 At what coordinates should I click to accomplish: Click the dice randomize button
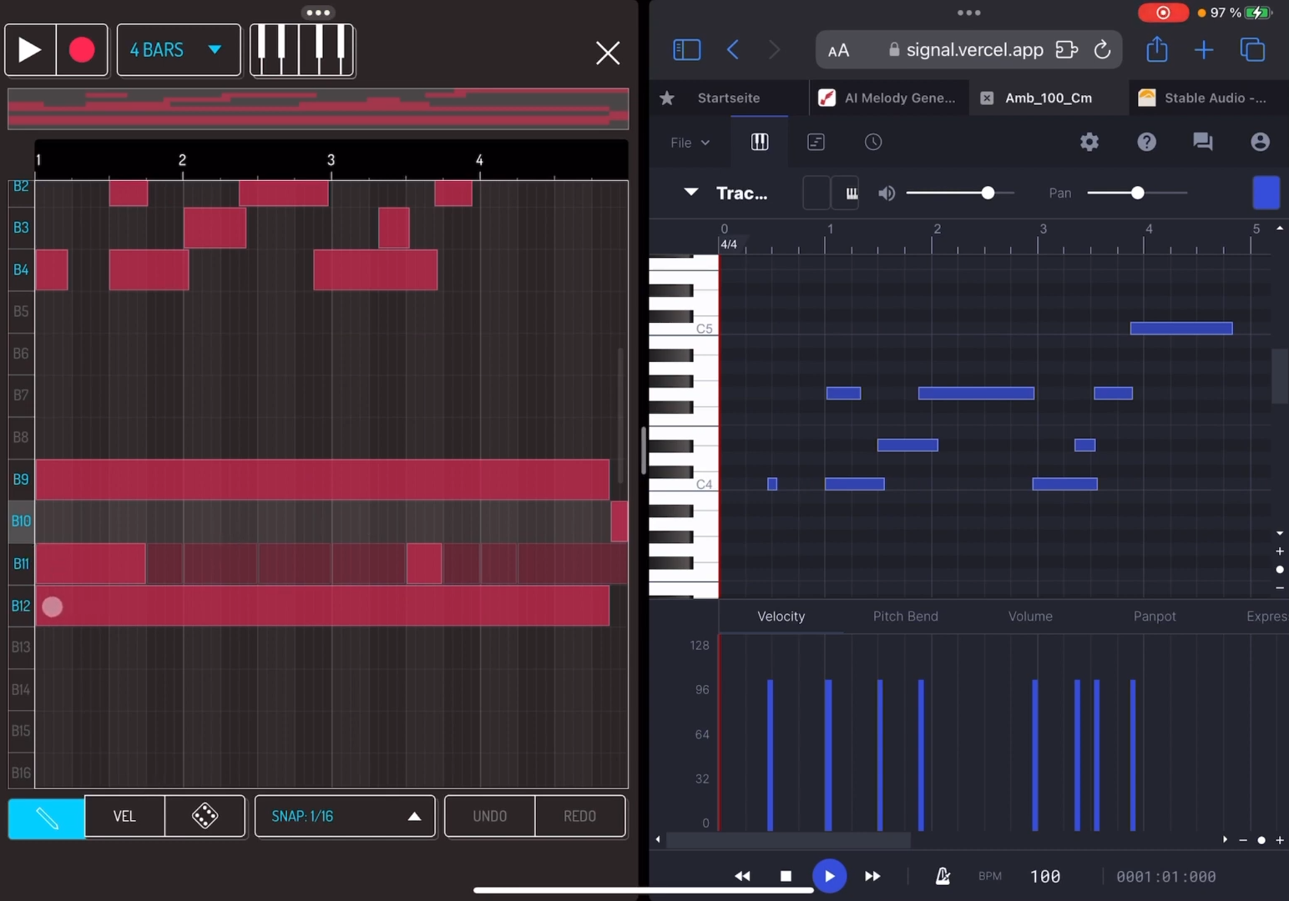[x=205, y=816]
